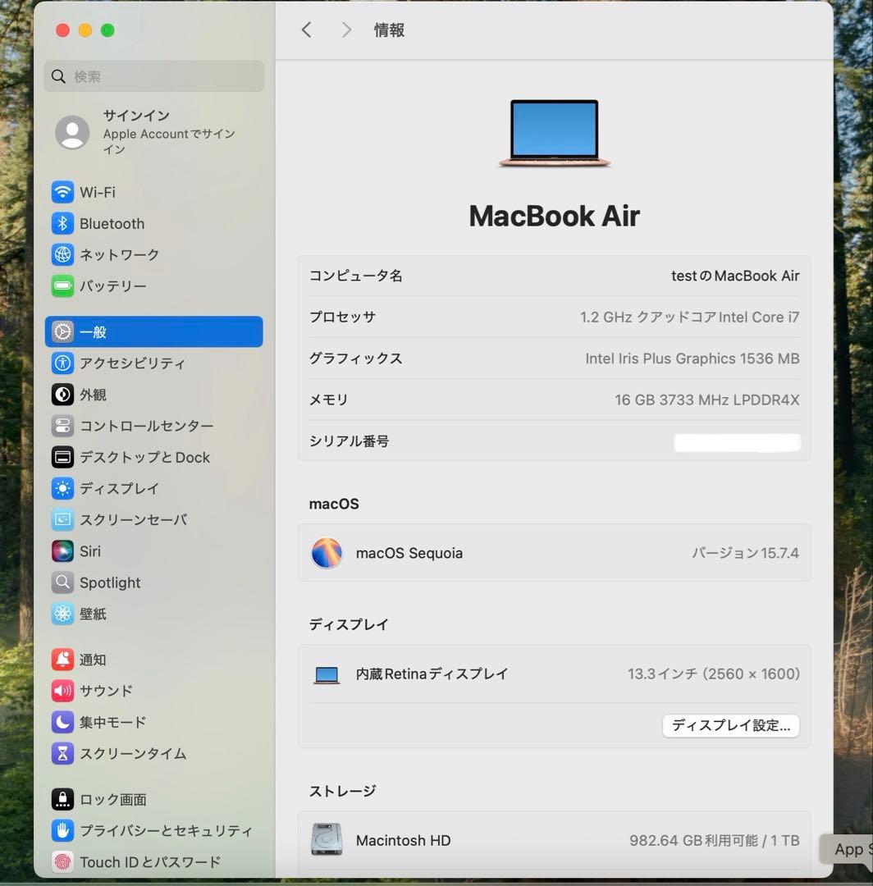Image resolution: width=873 pixels, height=886 pixels.
Task: Click the Macintosh HD drive icon
Action: coord(327,840)
